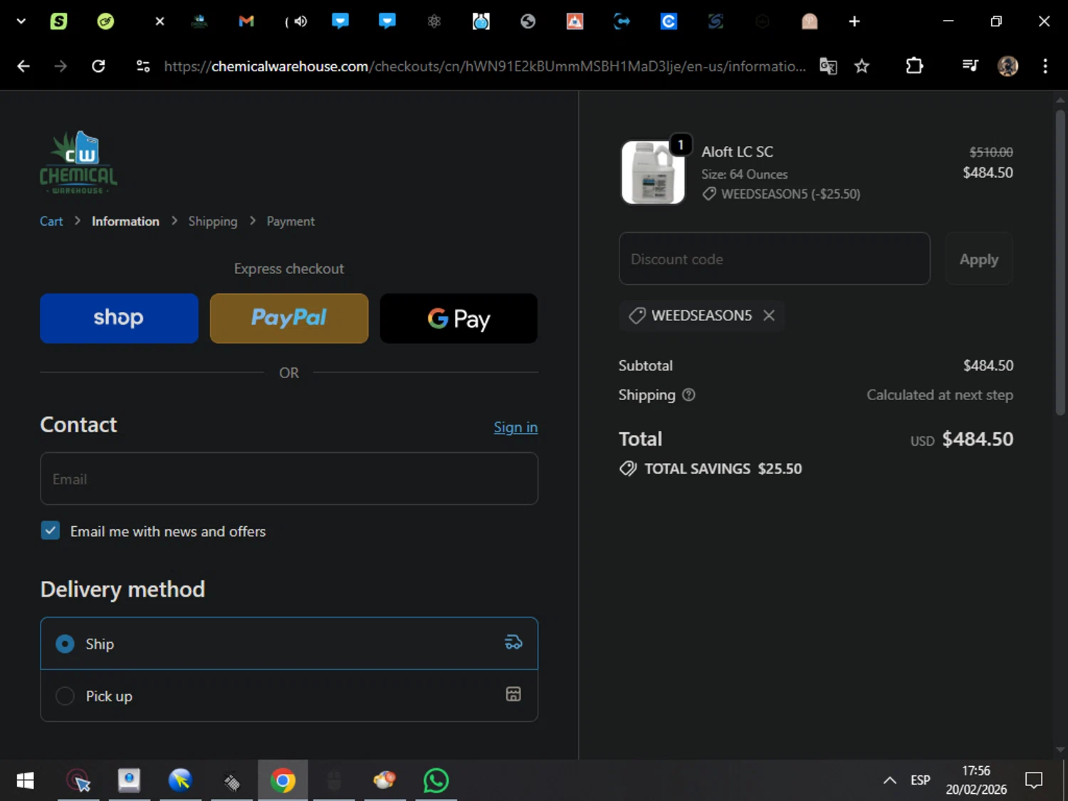1068x801 pixels.
Task: Click the Shipping breadcrumb step
Action: [x=213, y=221]
